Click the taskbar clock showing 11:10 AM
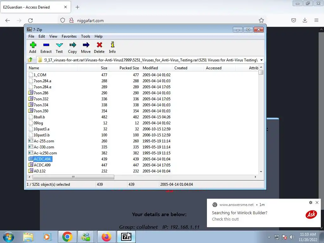 pos(308,237)
